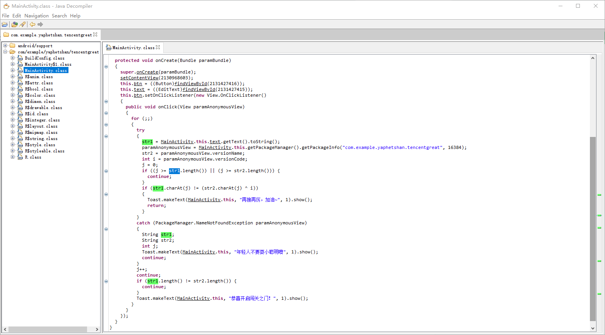
Task: Collapse the catch block fold marker
Action: click(106, 229)
